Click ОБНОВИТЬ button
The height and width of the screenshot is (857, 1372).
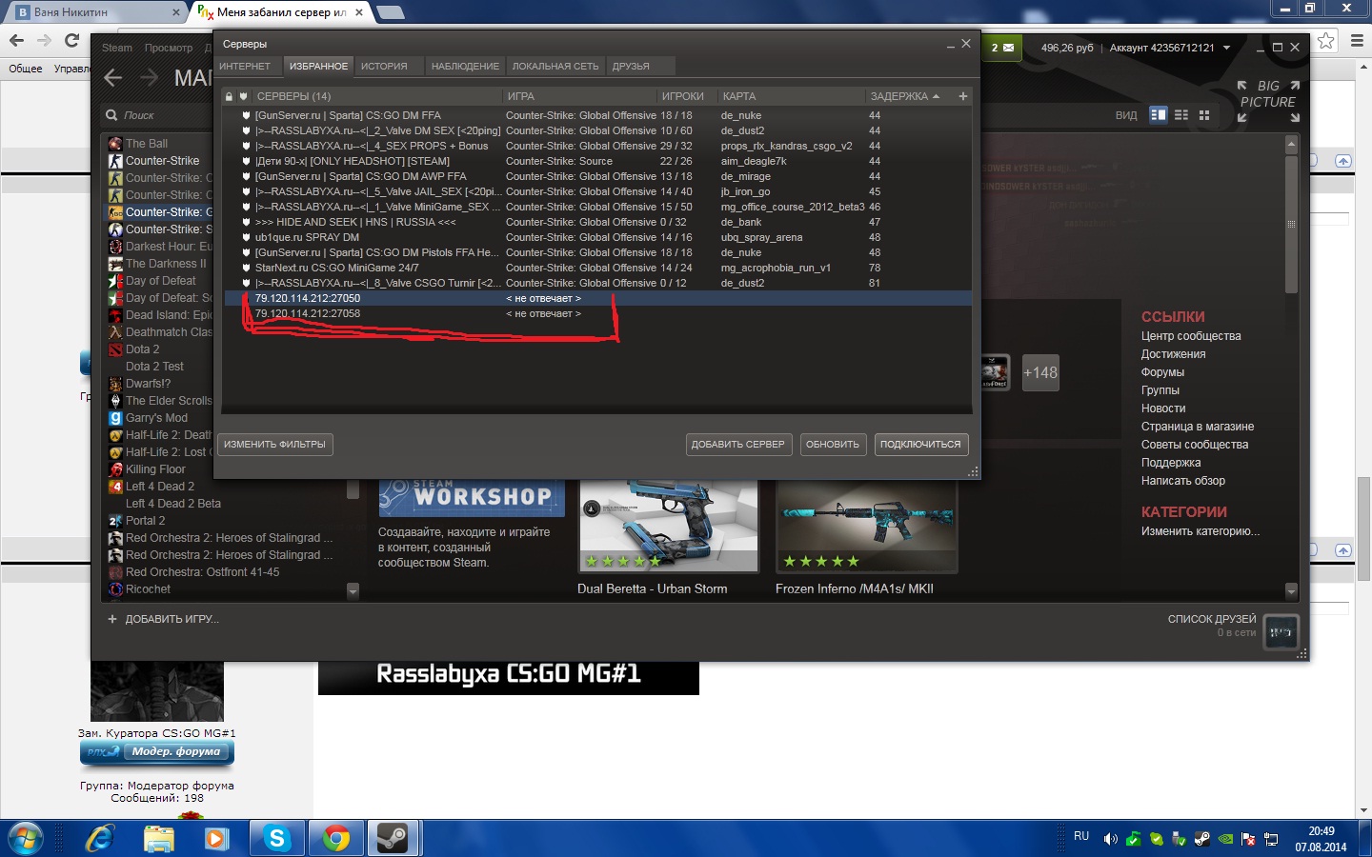tap(833, 444)
